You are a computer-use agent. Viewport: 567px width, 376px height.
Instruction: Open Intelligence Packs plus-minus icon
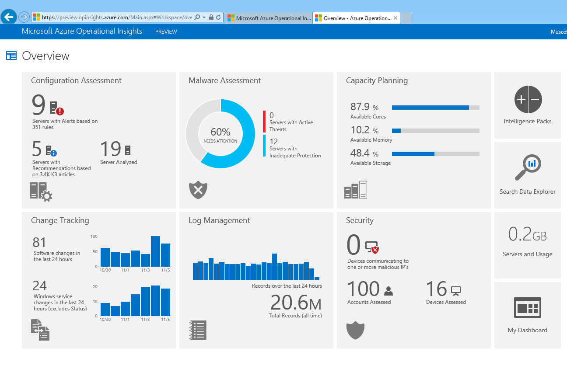528,99
